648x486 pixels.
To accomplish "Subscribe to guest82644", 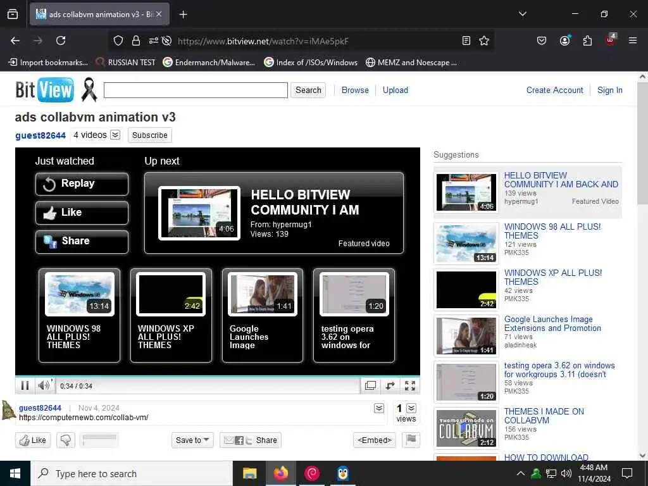I will tap(149, 135).
